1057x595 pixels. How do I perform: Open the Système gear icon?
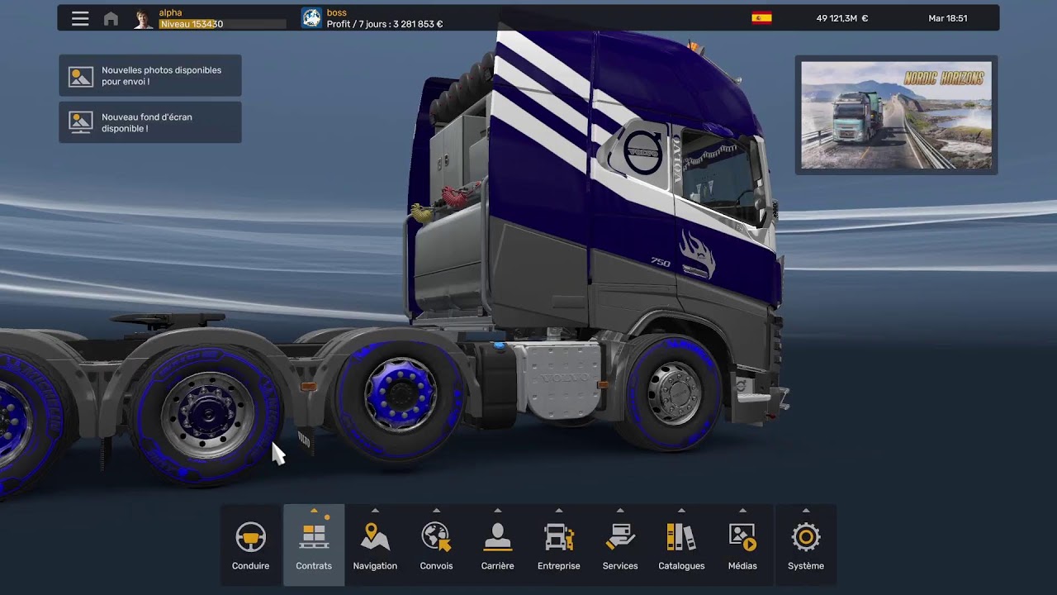pyautogui.click(x=806, y=537)
